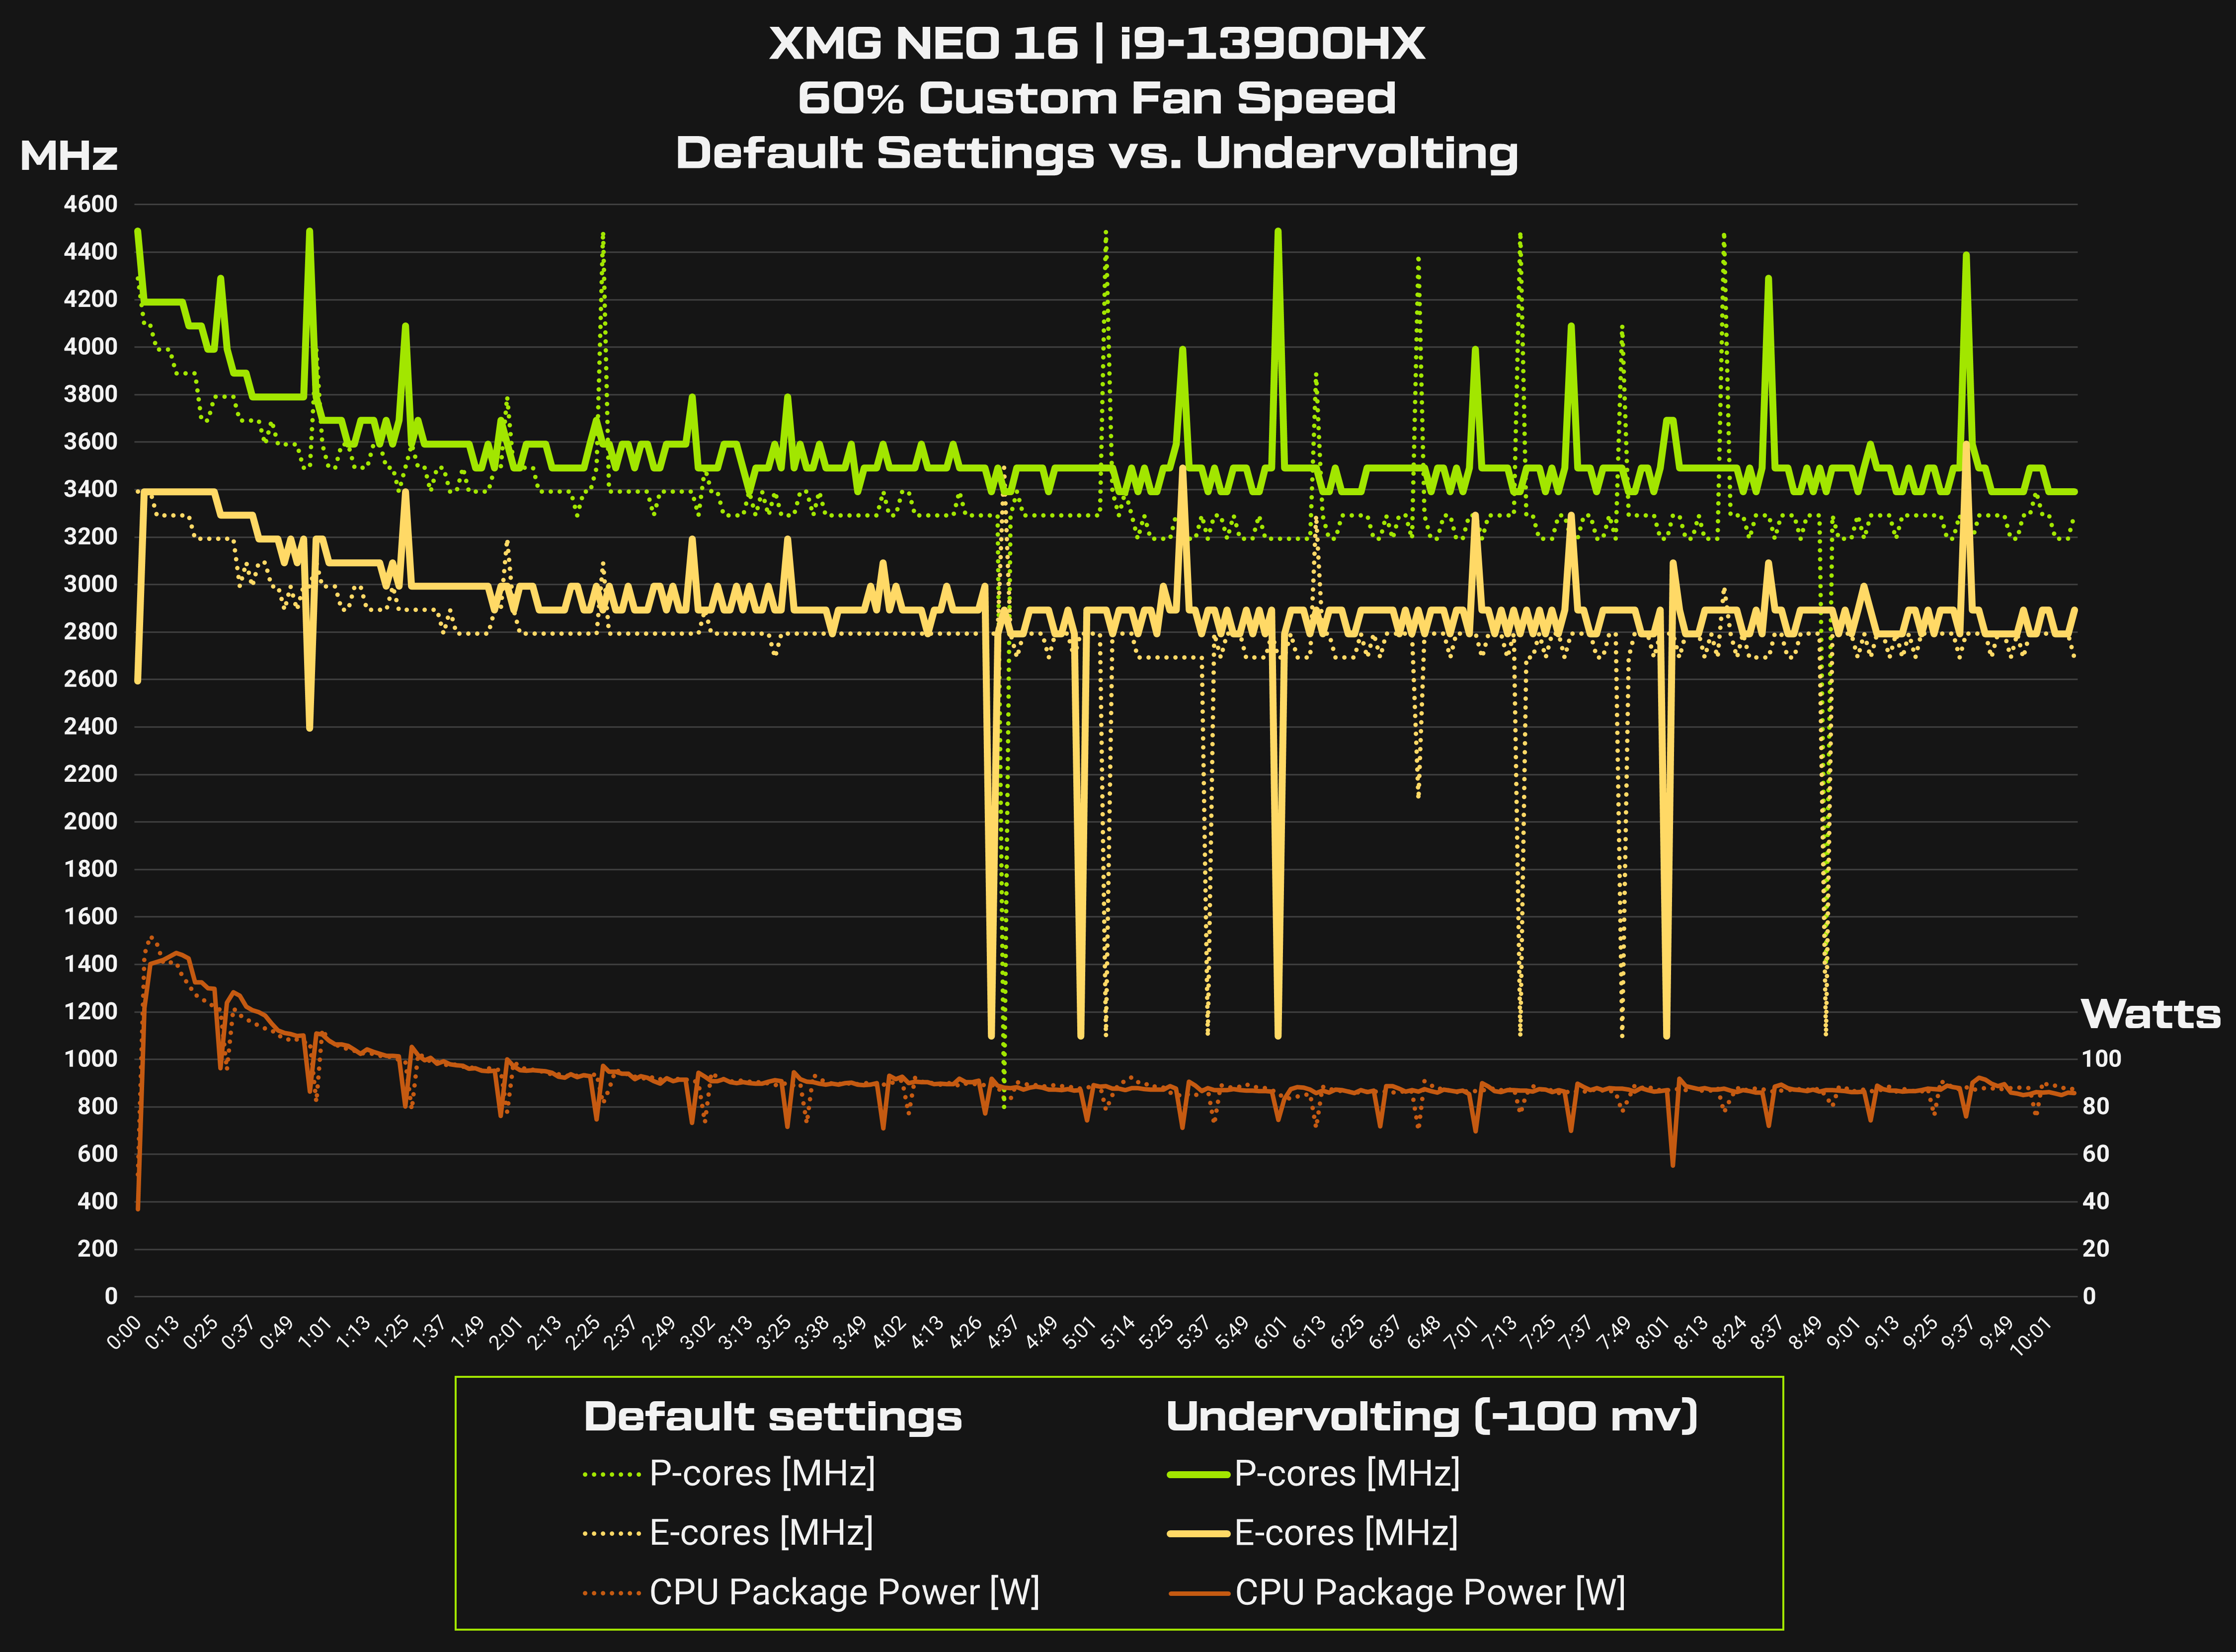Click the "1200" MHz axis tick label
Viewport: 2236px width, 1652px height.
[91, 1012]
